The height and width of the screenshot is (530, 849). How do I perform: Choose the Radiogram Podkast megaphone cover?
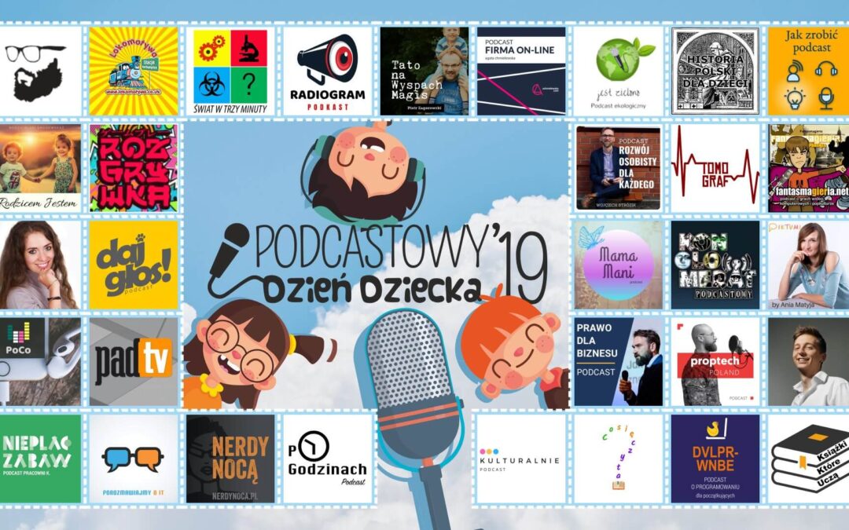coord(327,71)
